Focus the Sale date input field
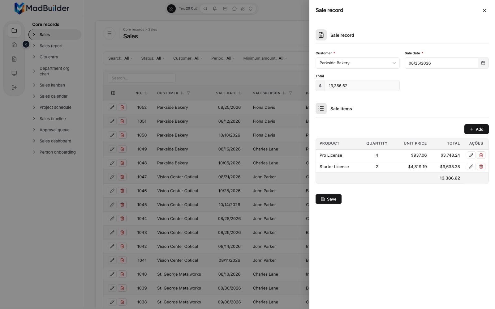 (x=441, y=63)
